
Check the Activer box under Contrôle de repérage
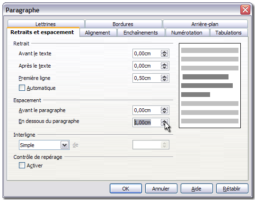pos(22,165)
